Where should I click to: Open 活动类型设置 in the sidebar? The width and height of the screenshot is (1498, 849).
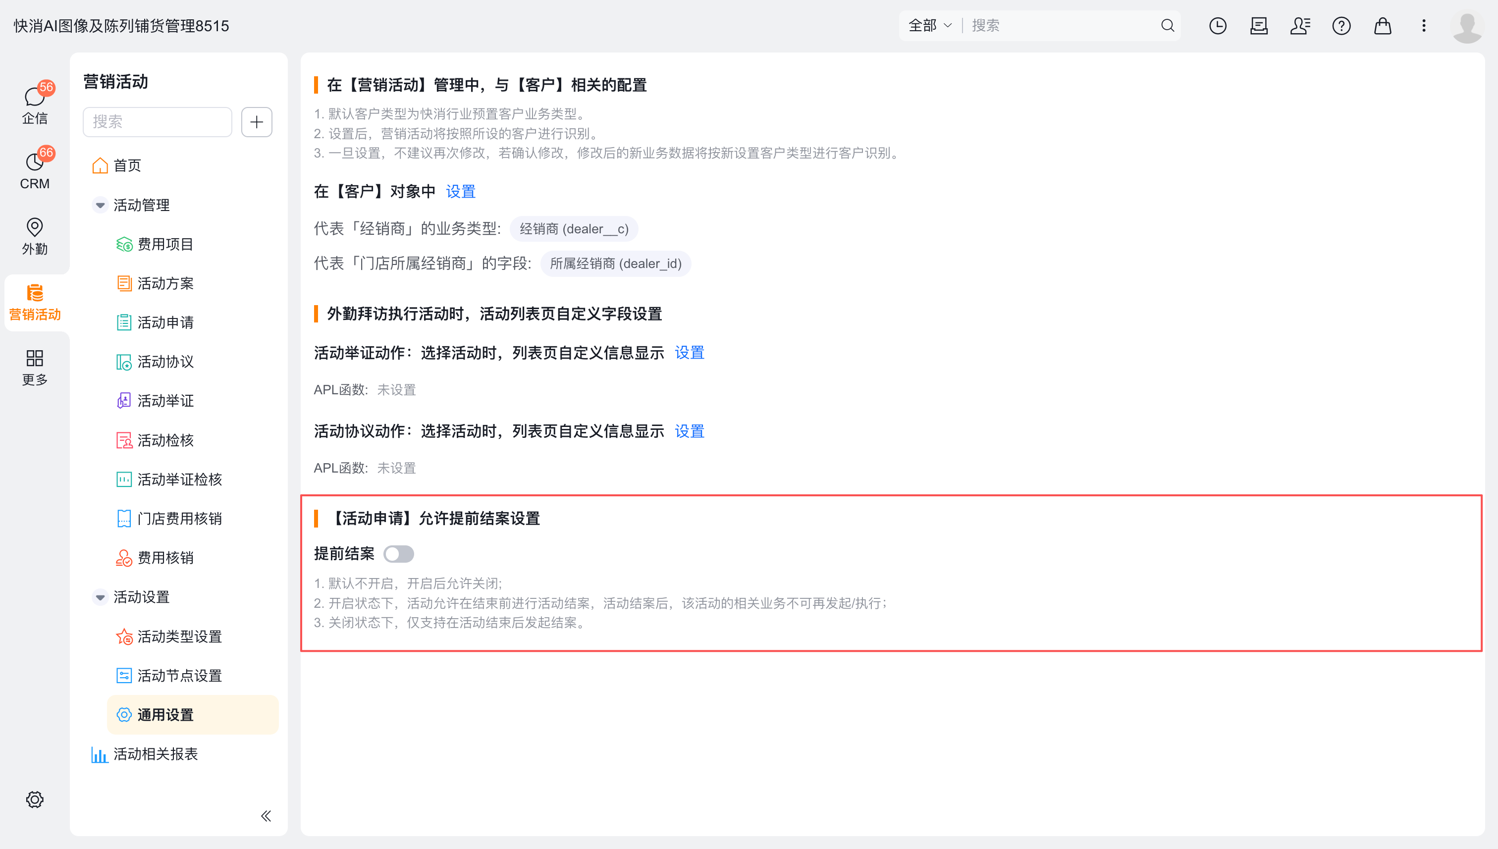tap(169, 636)
